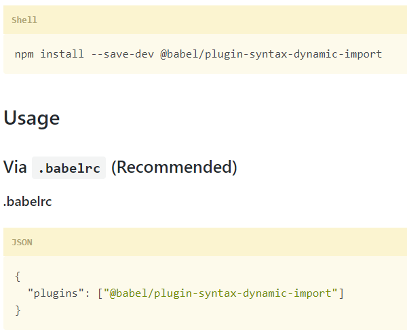Click the word Via in the heading
The height and width of the screenshot is (332, 407).
click(16, 167)
